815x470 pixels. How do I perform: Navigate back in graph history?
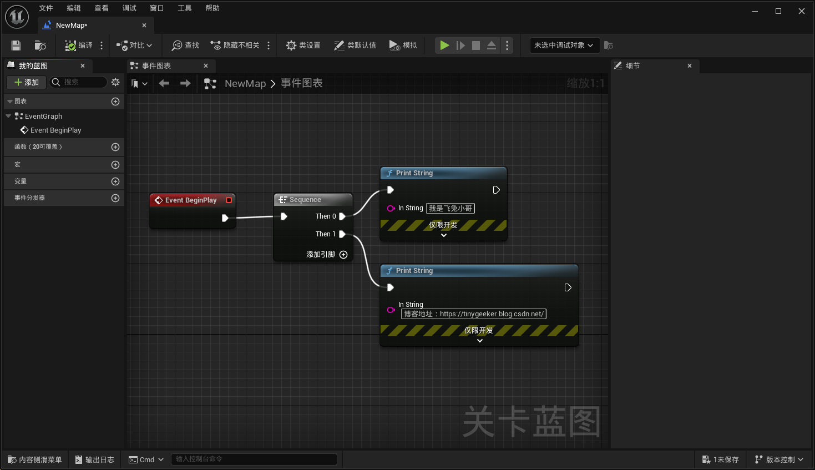pos(164,83)
